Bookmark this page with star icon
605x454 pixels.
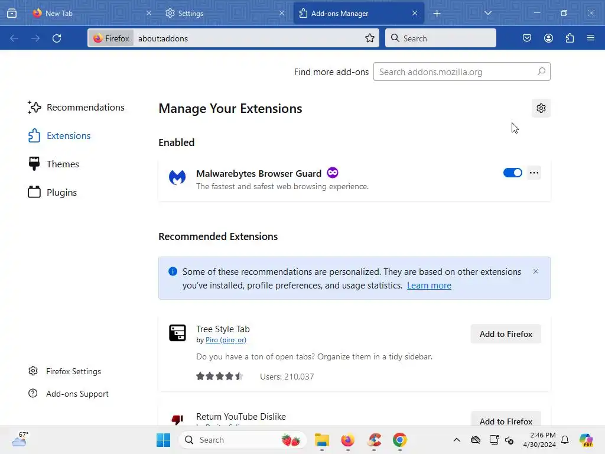point(370,38)
